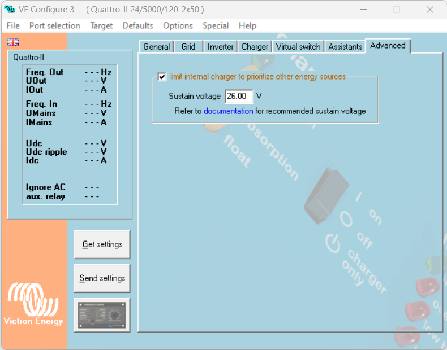Open the Defaults menu
447x350 pixels.
pyautogui.click(x=137, y=25)
